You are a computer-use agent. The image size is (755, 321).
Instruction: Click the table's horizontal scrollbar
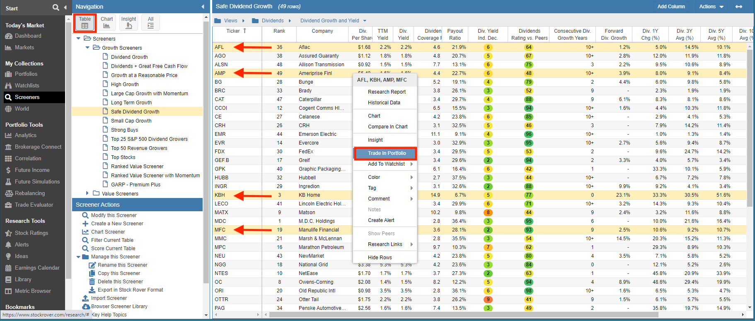pyautogui.click(x=464, y=315)
